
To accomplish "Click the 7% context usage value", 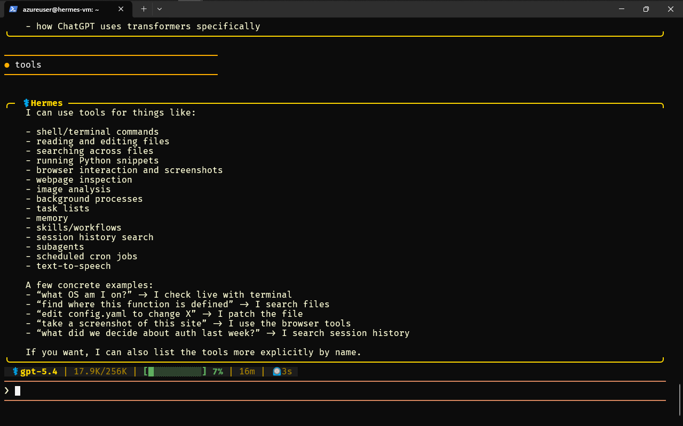I will (218, 371).
